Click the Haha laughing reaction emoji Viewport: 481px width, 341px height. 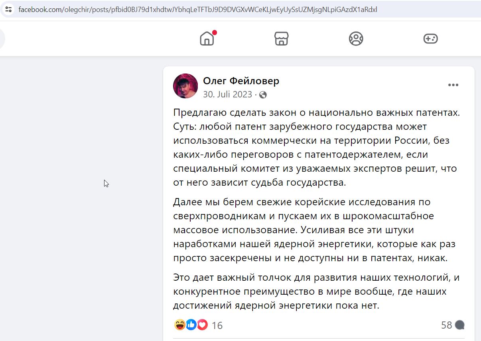[180, 325]
